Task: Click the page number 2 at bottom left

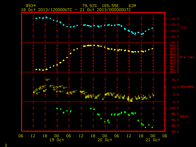Action: 6,145
